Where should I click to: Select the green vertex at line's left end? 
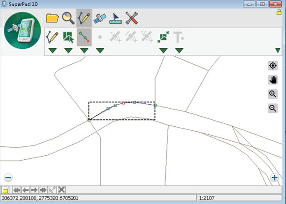[89, 120]
